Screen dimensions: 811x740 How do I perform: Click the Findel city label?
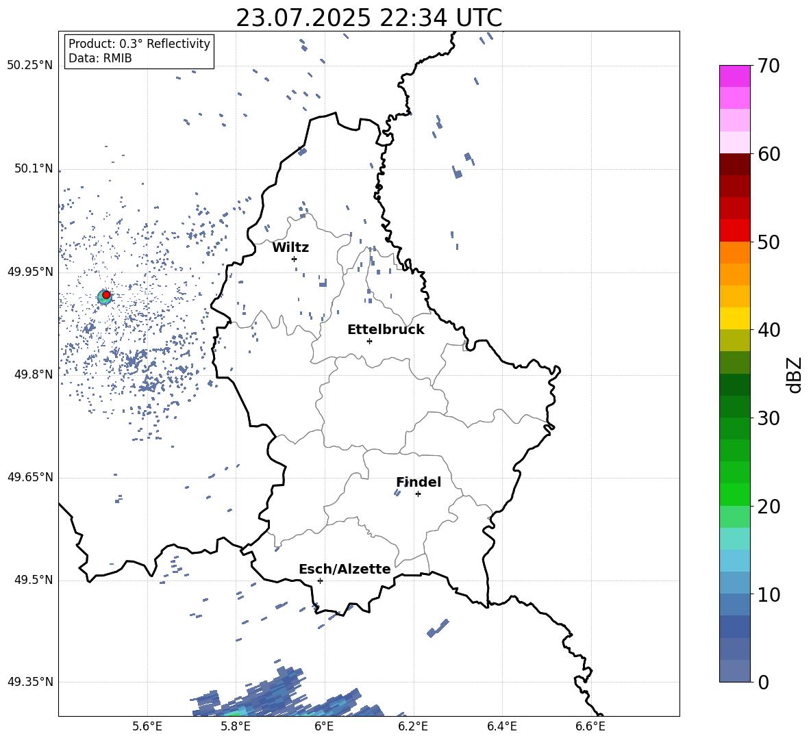[x=419, y=482]
